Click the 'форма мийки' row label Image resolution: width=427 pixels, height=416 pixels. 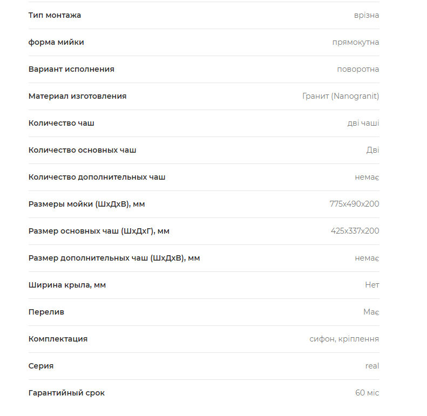pyautogui.click(x=56, y=42)
